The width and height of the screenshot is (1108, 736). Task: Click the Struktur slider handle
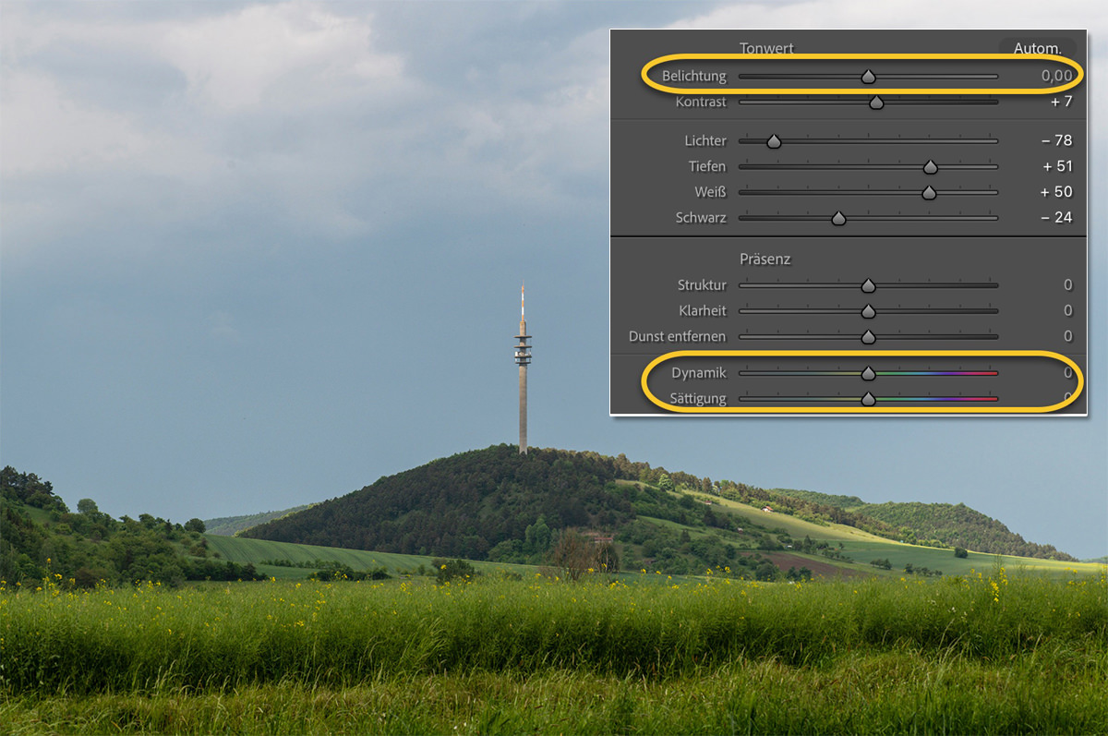(868, 286)
